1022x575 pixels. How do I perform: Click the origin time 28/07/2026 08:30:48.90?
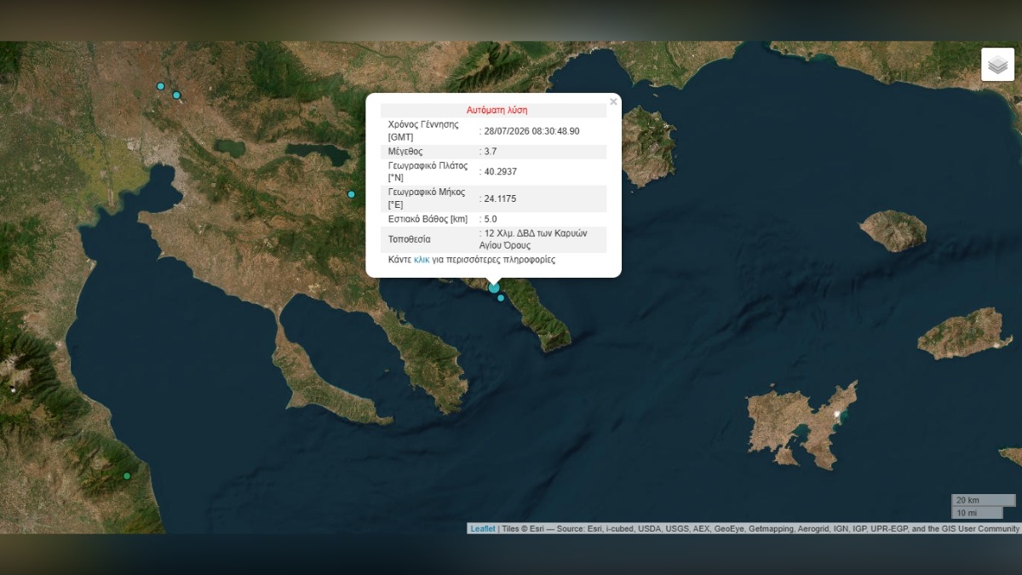pyautogui.click(x=531, y=131)
